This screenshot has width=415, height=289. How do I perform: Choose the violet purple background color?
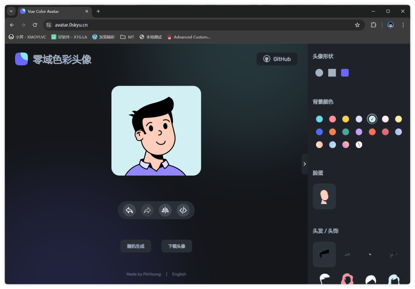click(359, 132)
